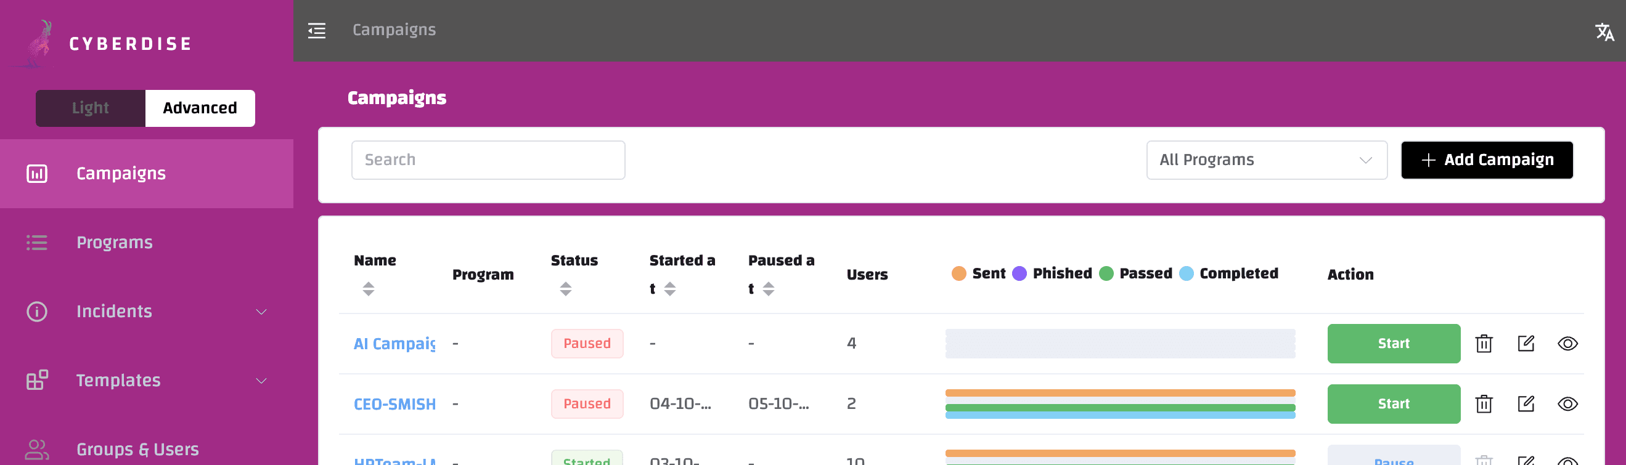The width and height of the screenshot is (1626, 465).
Task: Sort table by Paused at column arrows
Action: pyautogui.click(x=768, y=289)
